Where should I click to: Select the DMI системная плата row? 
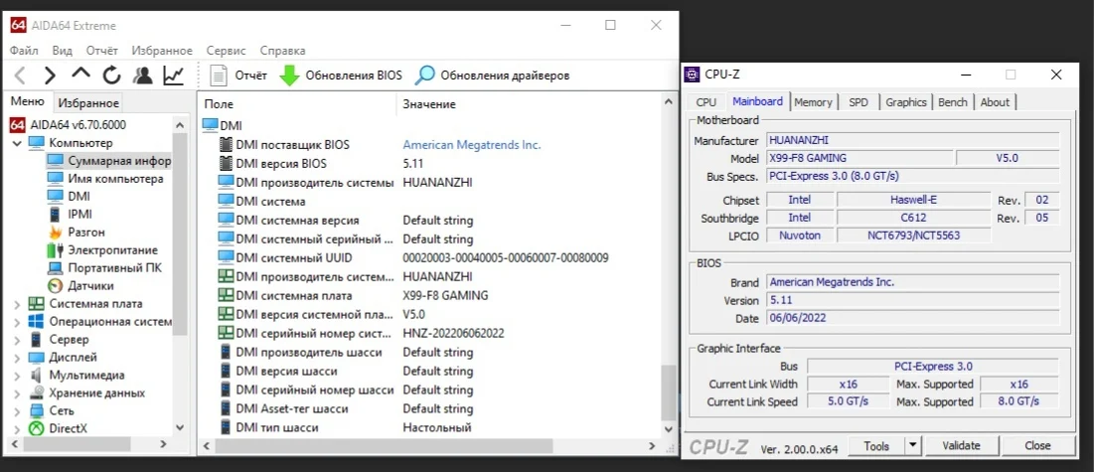(x=429, y=295)
